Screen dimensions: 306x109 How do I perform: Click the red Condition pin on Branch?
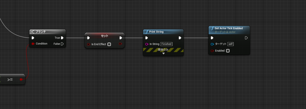[x=33, y=44]
